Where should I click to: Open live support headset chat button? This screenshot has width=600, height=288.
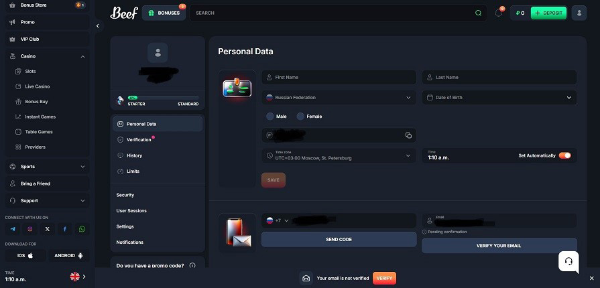[568, 261]
